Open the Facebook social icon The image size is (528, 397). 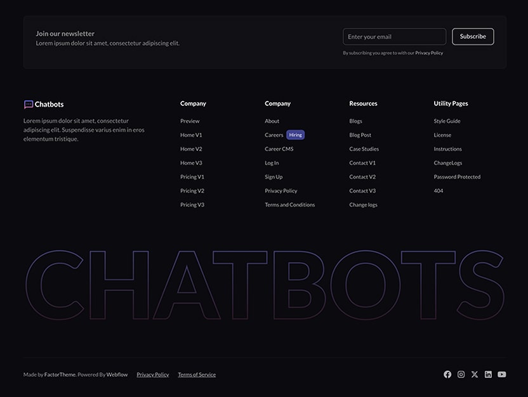pos(447,374)
